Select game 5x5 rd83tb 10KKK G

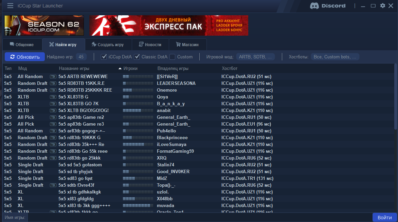79,137
